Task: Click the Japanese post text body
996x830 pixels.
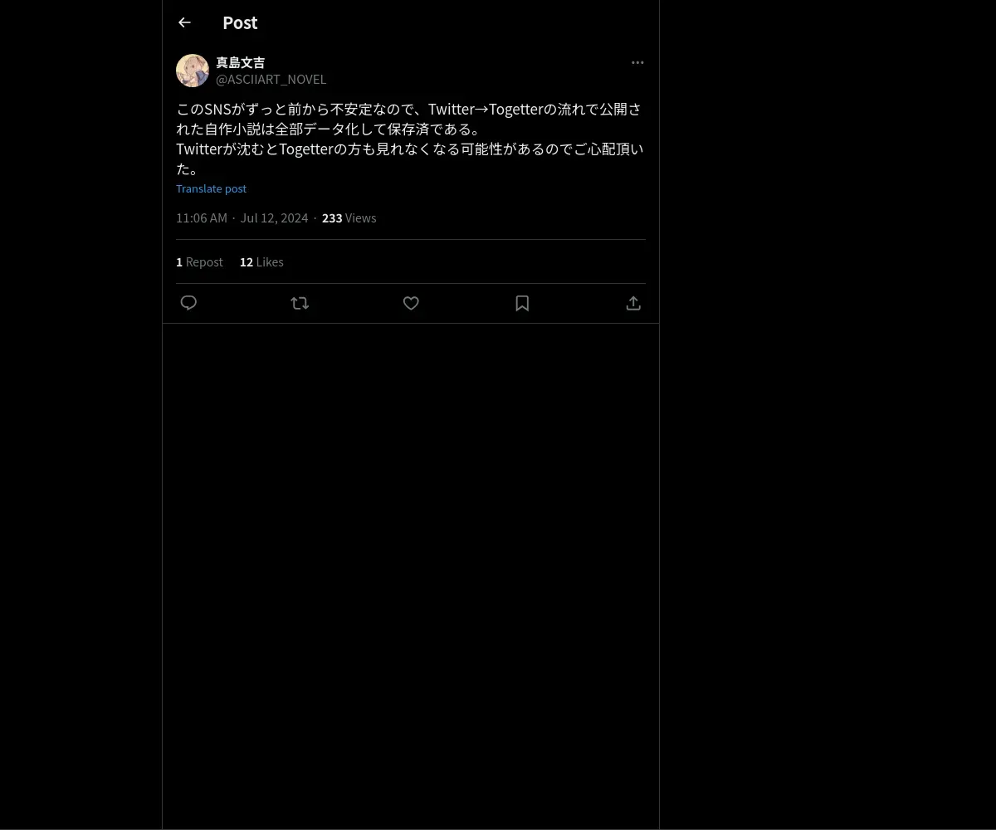Action: coord(410,139)
